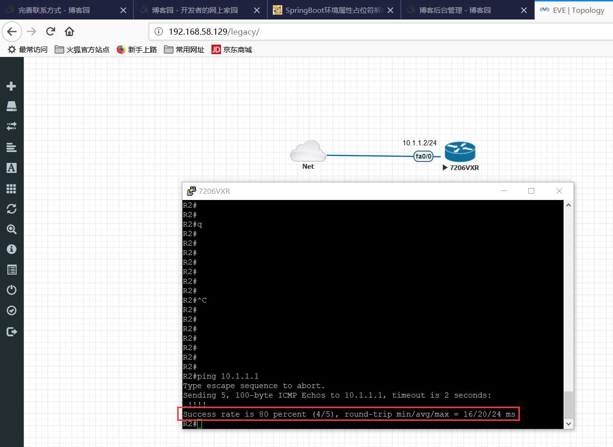Close the 博客后台管理 tab
The image size is (613, 447).
click(524, 10)
